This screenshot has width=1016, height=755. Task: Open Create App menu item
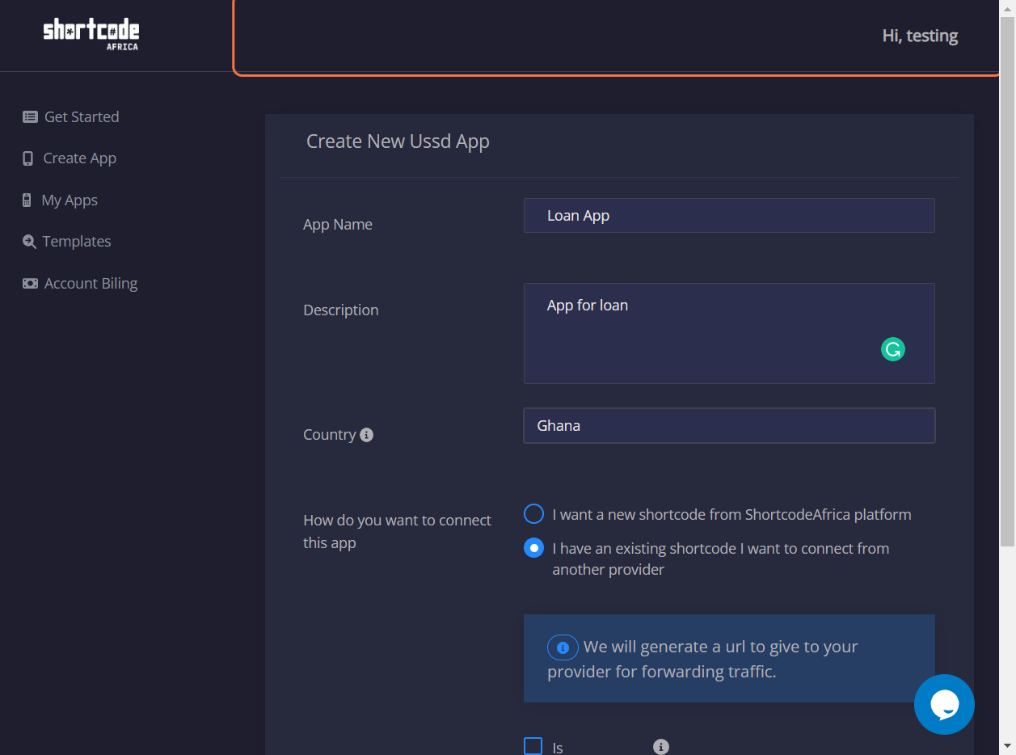[x=70, y=158]
